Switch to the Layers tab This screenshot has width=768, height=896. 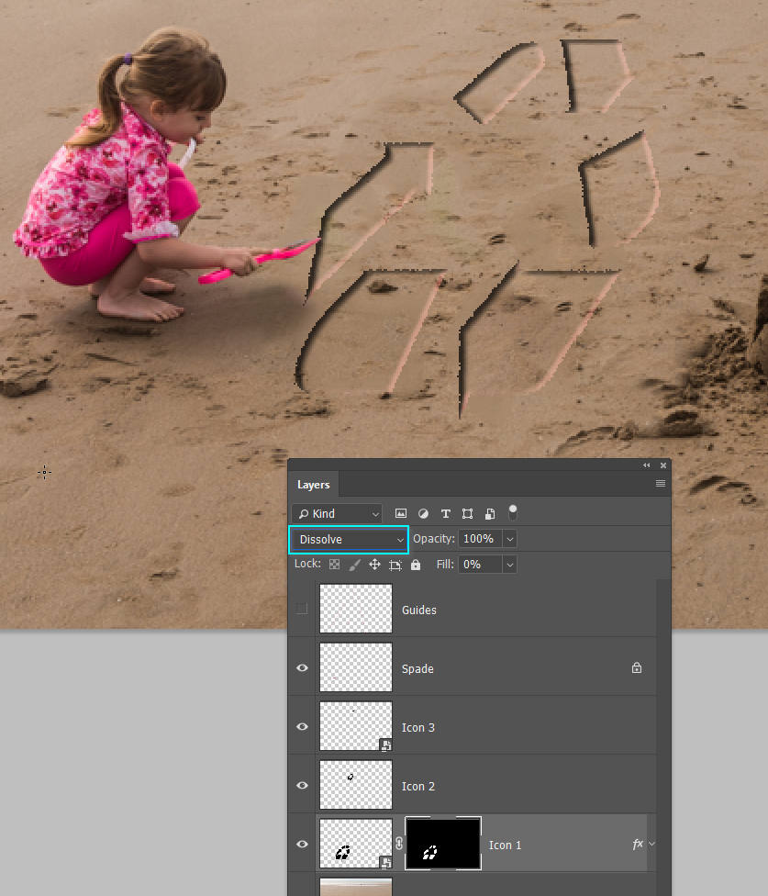click(x=314, y=484)
